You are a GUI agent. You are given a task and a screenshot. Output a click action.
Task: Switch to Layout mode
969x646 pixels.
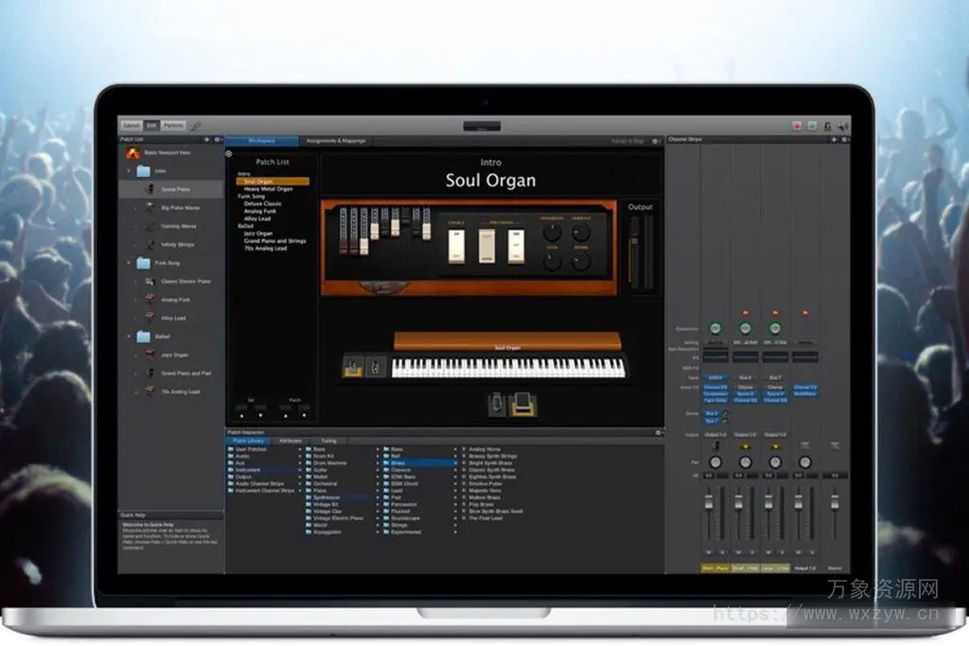(x=133, y=125)
